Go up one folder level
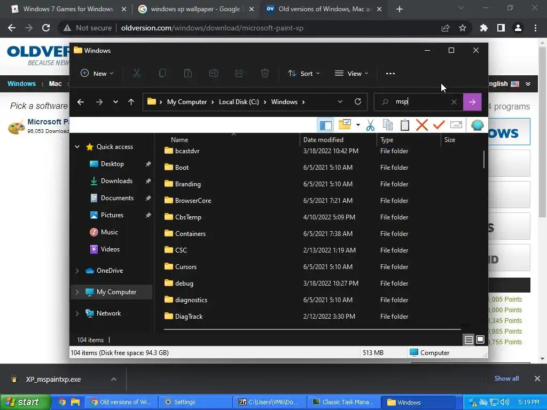 click(x=131, y=102)
